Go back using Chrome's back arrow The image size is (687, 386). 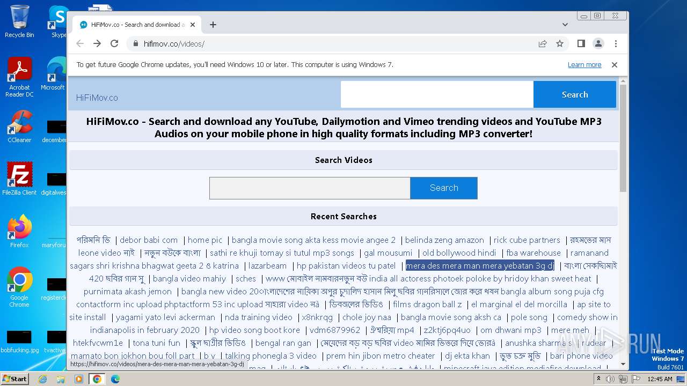coord(80,43)
